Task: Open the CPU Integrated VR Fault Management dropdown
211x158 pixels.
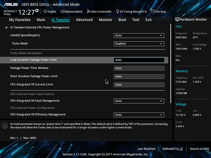Action: [139, 101]
